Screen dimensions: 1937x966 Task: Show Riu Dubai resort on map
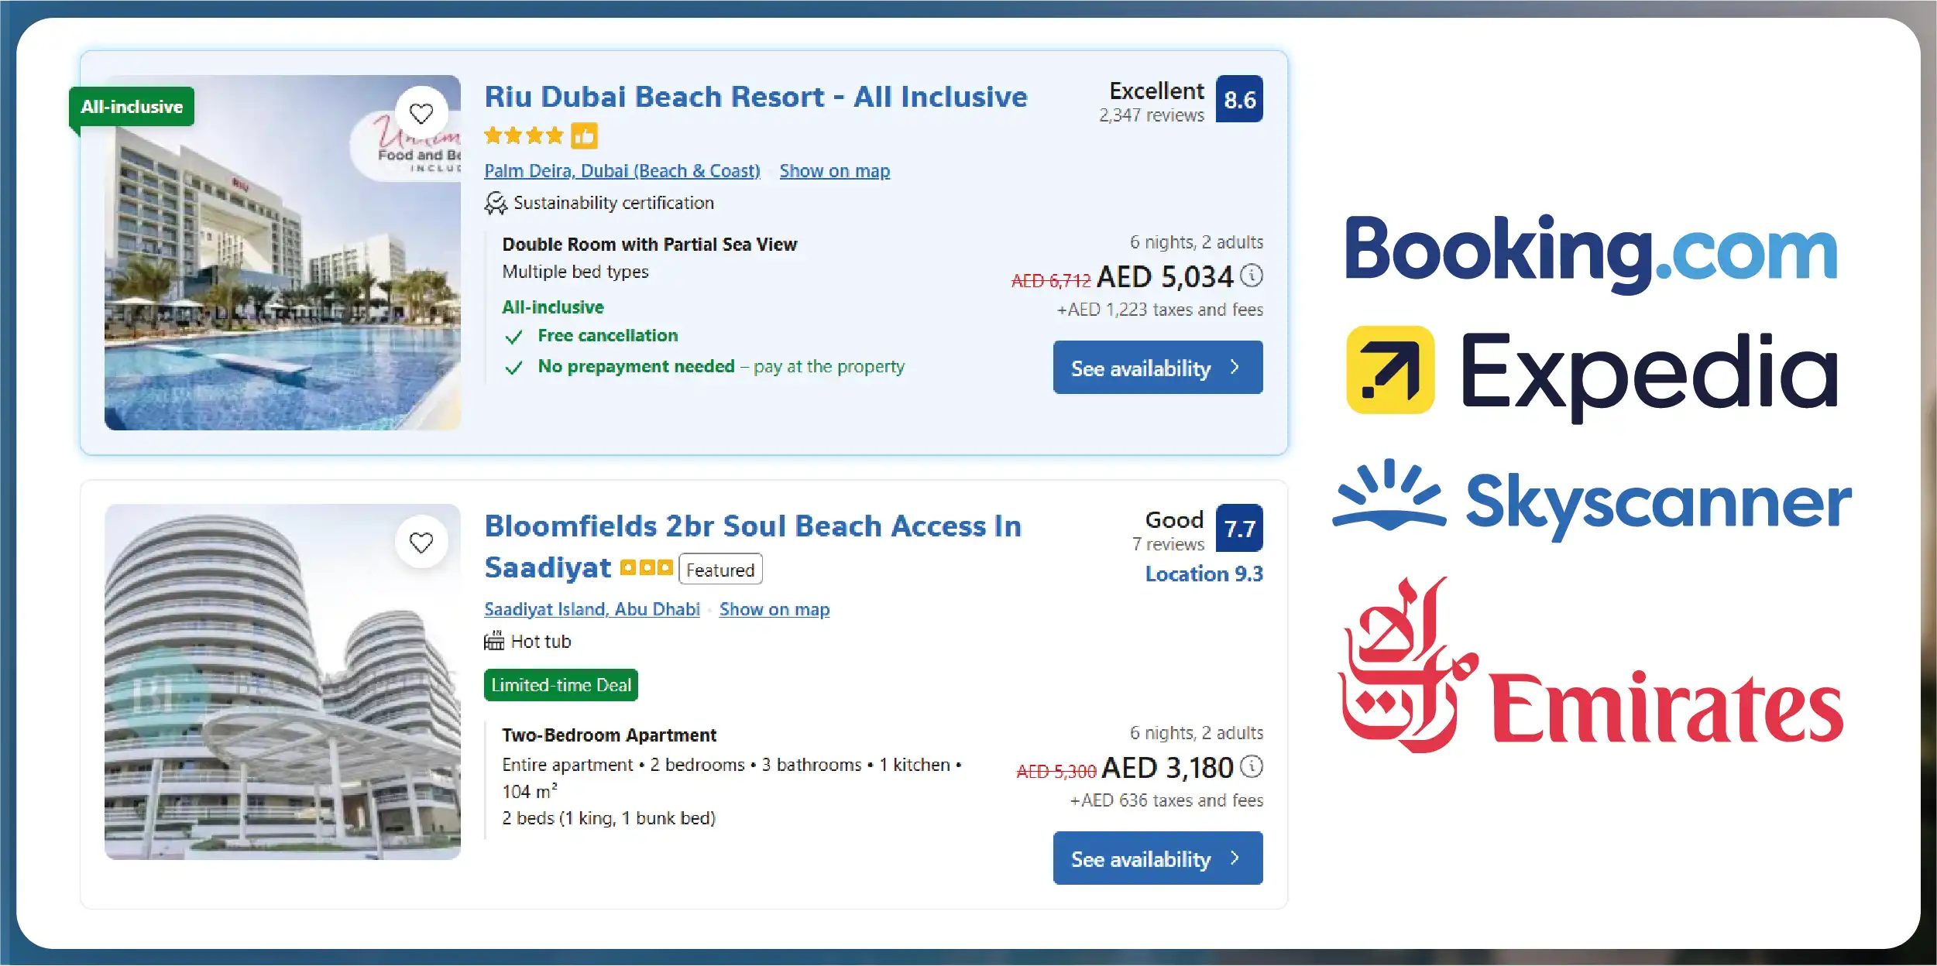[834, 170]
